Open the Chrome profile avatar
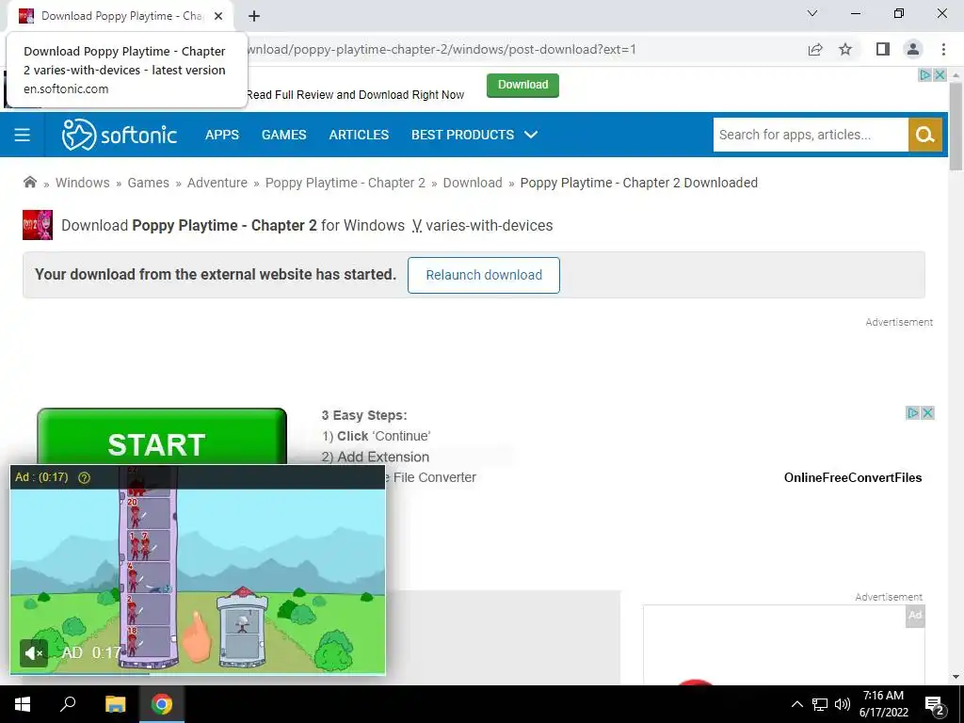The height and width of the screenshot is (723, 964). (x=913, y=49)
